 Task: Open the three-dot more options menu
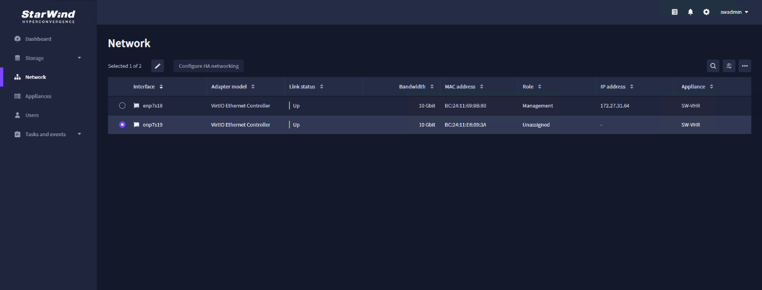(745, 66)
